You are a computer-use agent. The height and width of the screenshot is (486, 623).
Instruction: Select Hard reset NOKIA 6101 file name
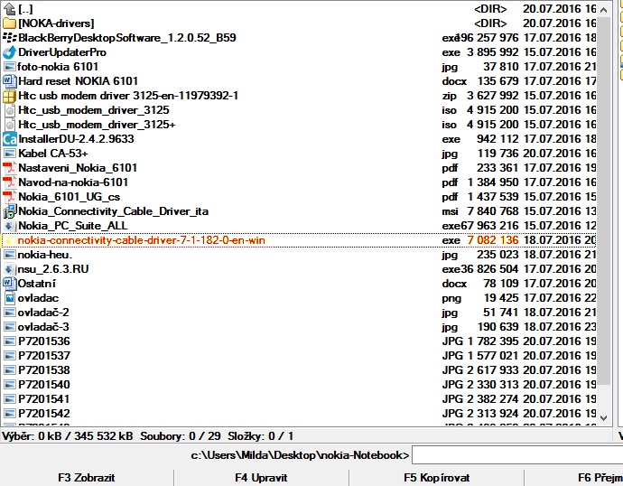[x=79, y=81]
